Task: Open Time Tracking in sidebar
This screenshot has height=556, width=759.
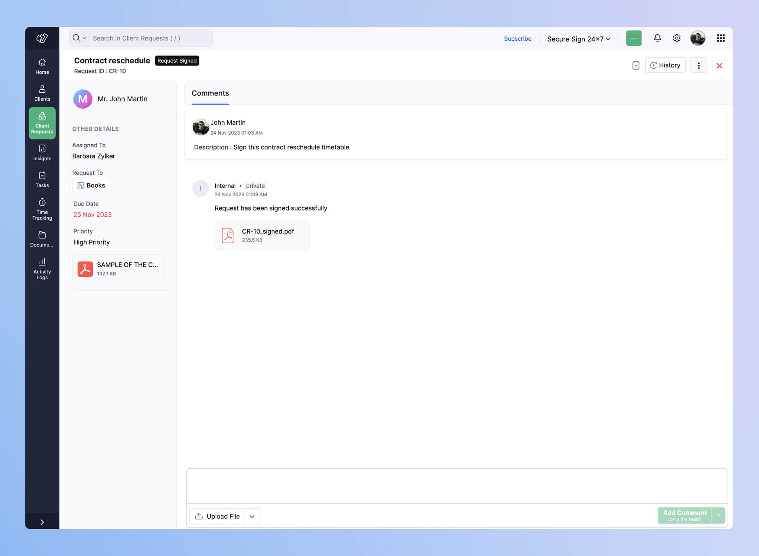Action: [x=42, y=209]
